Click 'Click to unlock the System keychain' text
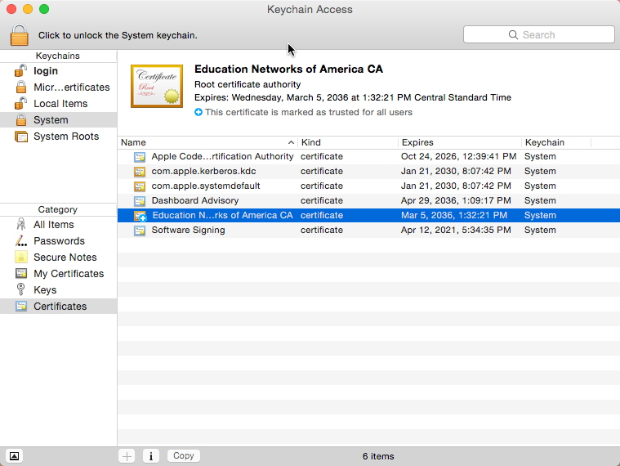Screen dimensions: 620x466 coord(118,35)
